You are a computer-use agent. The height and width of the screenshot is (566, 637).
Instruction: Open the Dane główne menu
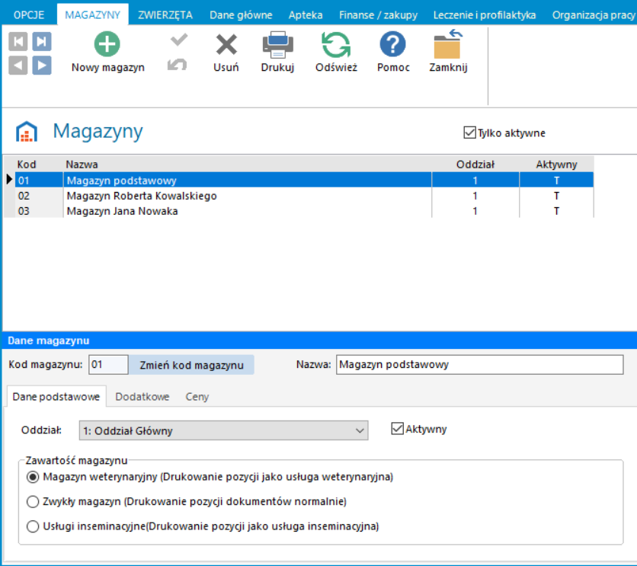point(241,15)
